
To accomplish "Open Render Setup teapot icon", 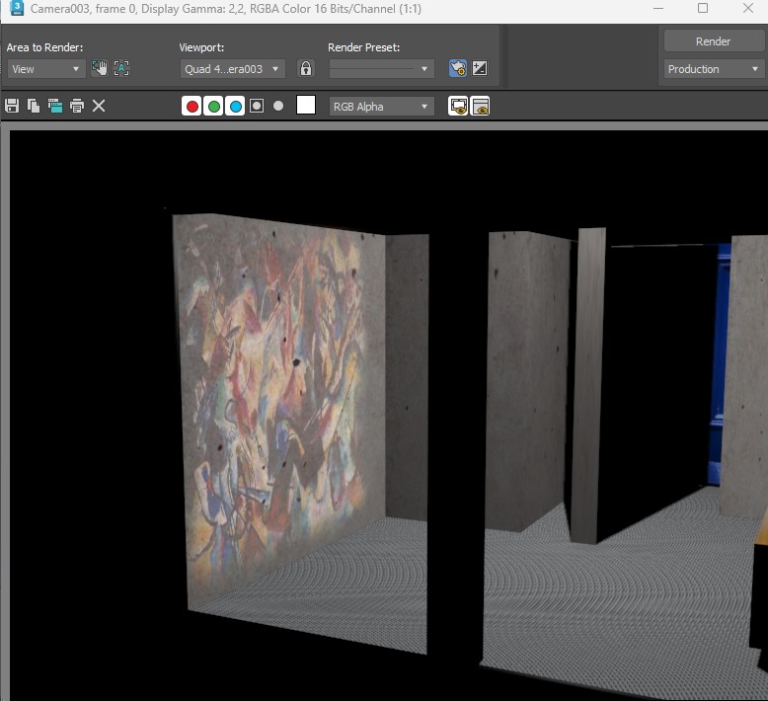I will click(x=458, y=68).
